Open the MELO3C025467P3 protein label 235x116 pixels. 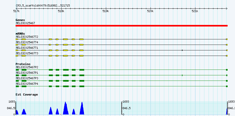[27, 78]
